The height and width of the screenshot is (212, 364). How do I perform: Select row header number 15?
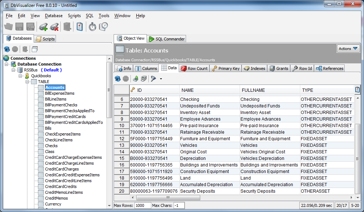pos(122,158)
